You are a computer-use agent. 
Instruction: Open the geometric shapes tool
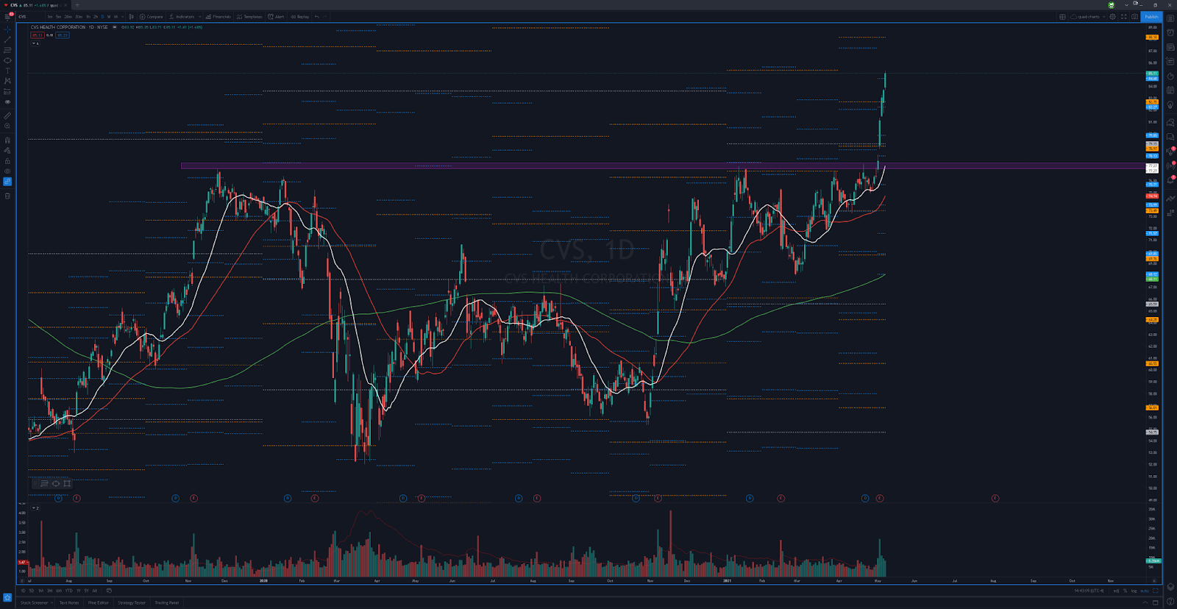[7, 60]
